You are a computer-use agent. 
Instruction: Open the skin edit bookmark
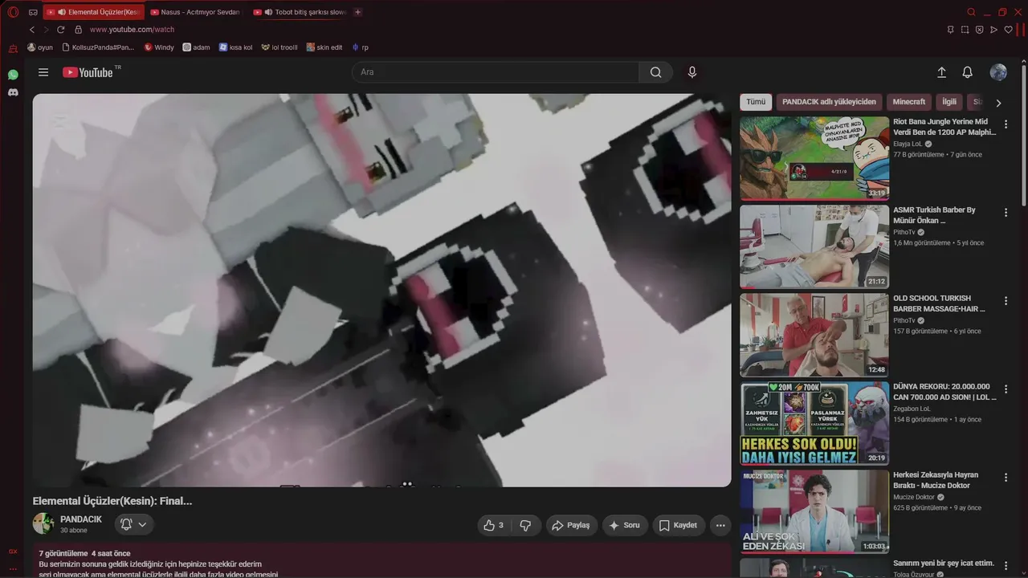pyautogui.click(x=324, y=47)
